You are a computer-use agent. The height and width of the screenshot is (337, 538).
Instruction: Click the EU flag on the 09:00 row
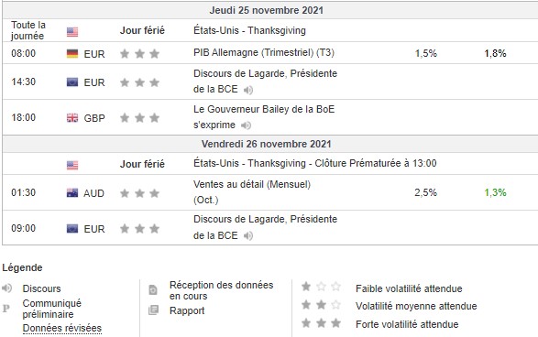pyautogui.click(x=72, y=229)
